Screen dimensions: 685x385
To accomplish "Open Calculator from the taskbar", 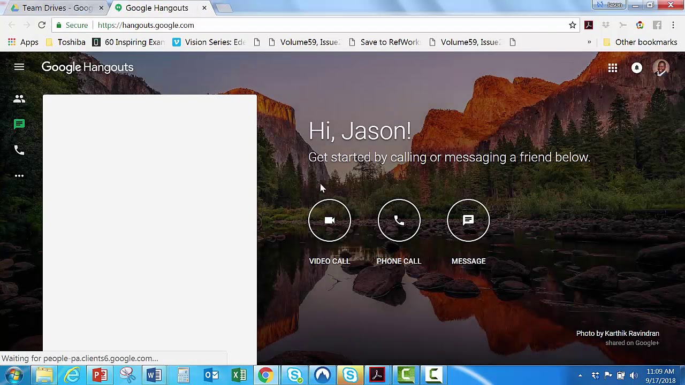I will point(183,375).
